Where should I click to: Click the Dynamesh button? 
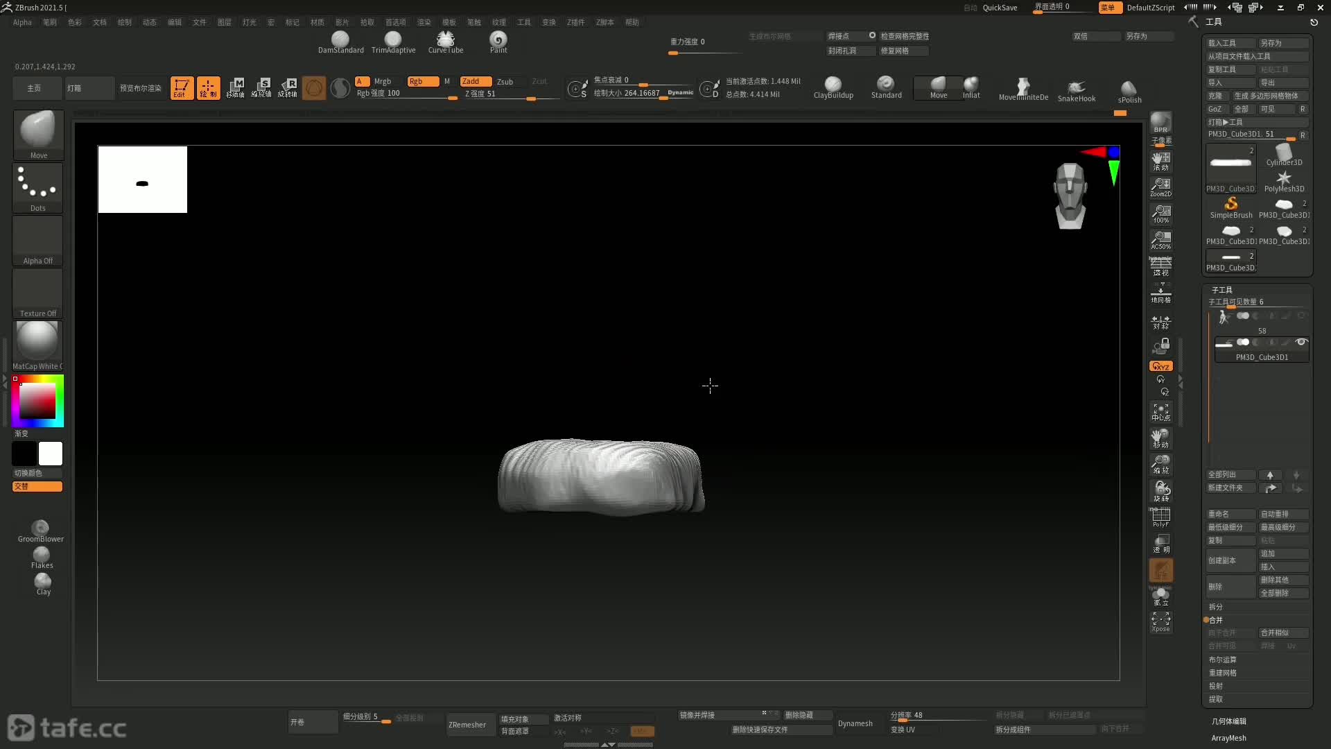click(855, 723)
